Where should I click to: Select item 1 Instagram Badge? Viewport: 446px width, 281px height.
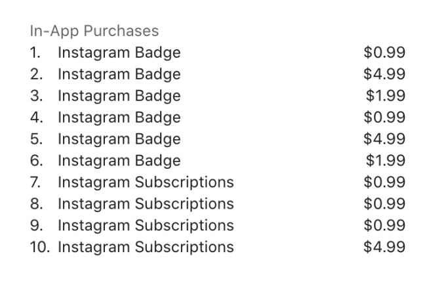pos(119,53)
